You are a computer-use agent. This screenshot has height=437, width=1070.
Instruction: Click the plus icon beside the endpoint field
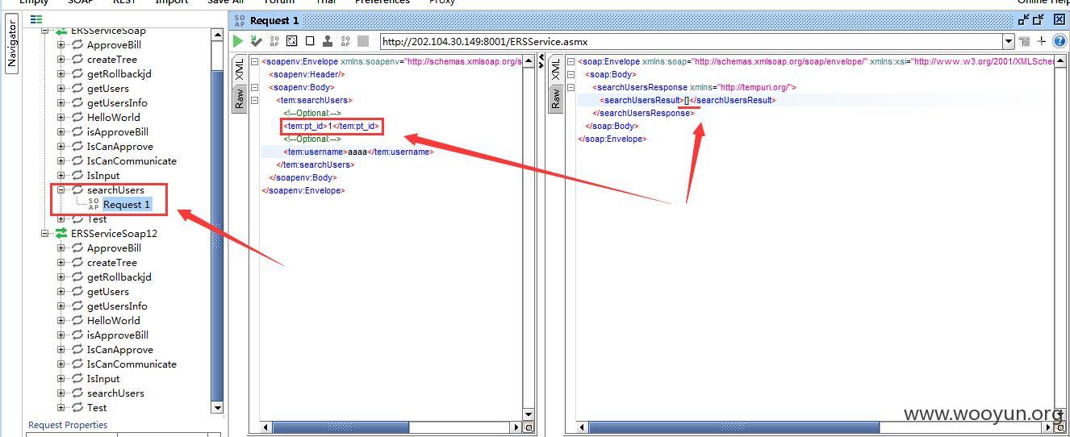1042,41
